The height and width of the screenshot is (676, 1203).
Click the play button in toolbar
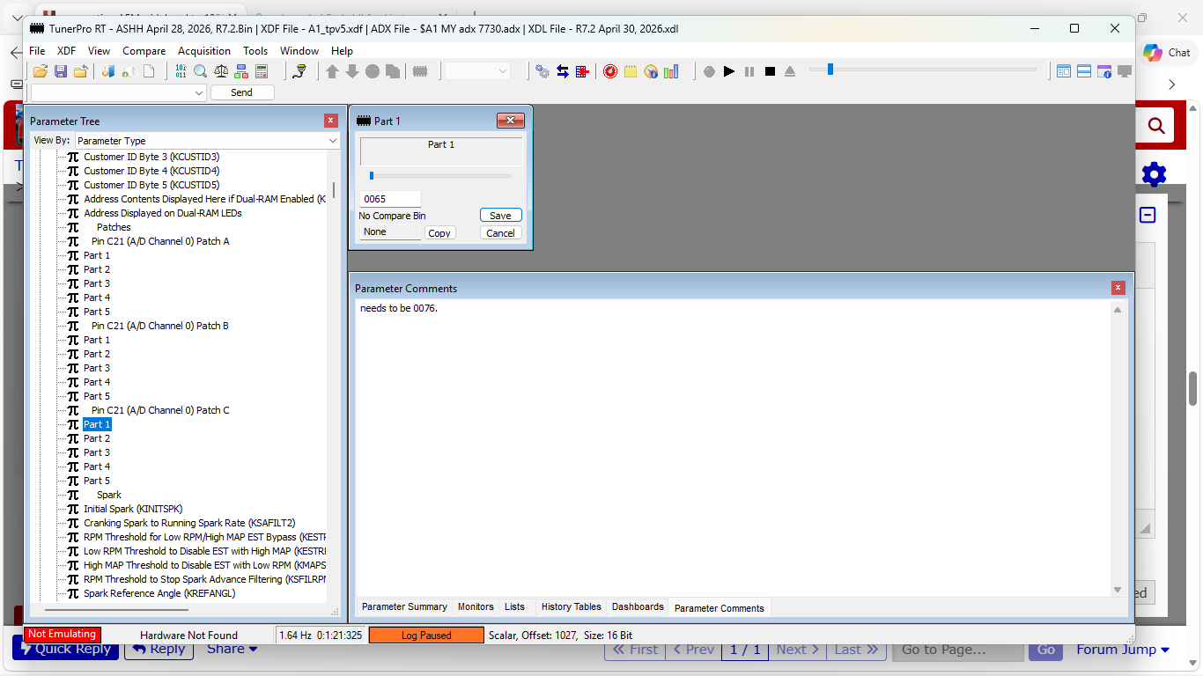[729, 71]
